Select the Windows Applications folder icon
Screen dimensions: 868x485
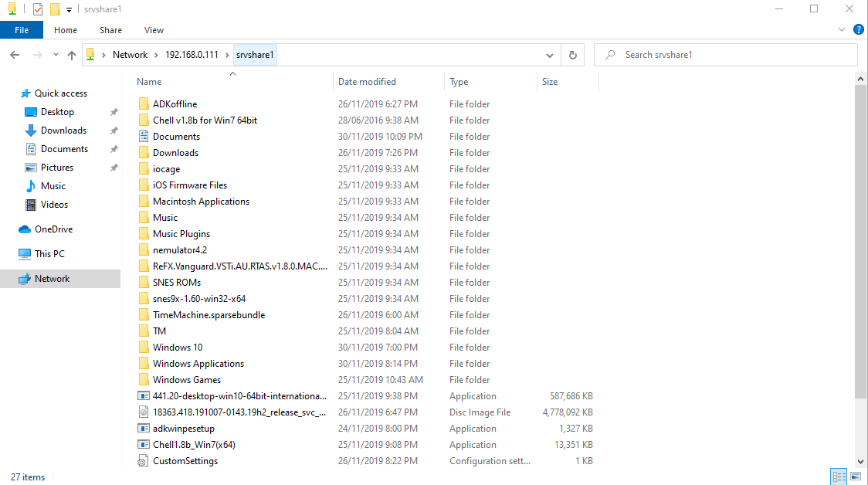coord(144,364)
